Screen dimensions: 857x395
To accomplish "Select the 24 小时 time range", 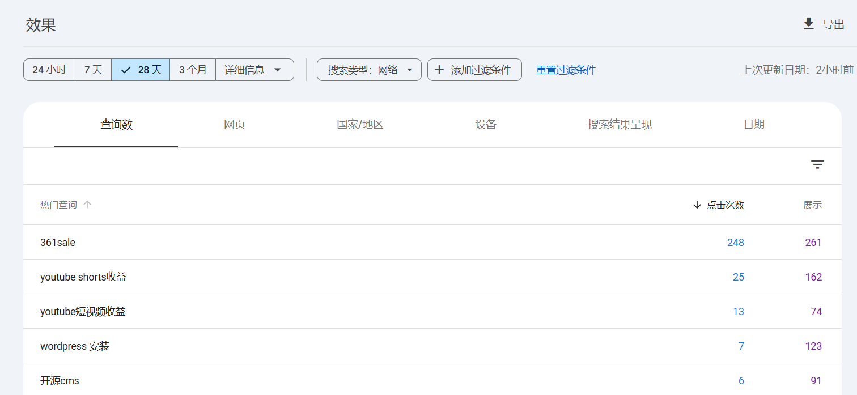I will click(x=49, y=70).
